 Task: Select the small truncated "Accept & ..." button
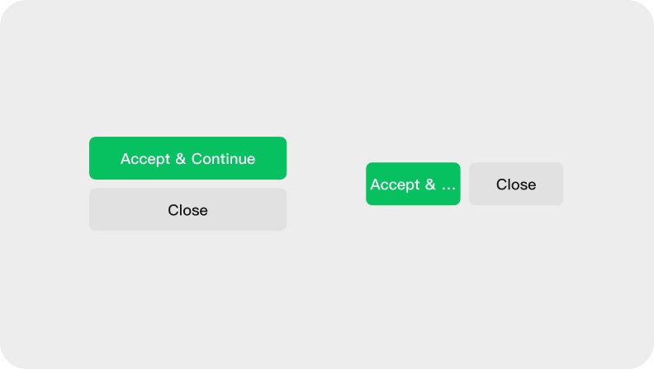tap(413, 184)
